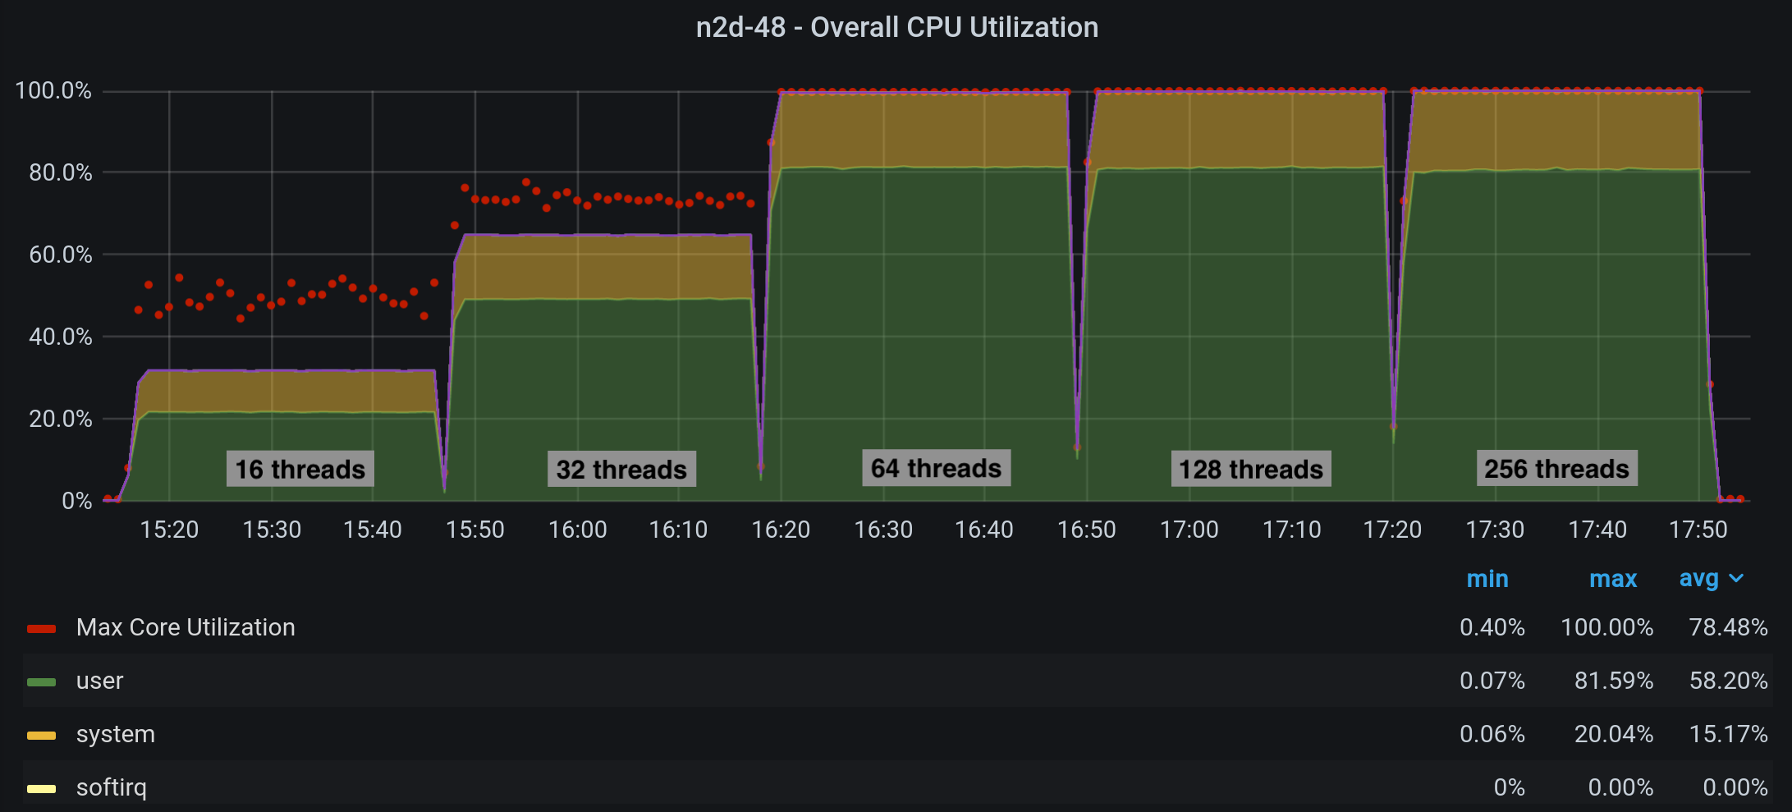This screenshot has height=812, width=1792.
Task: Click the 128 threads annotation label
Action: click(1251, 469)
